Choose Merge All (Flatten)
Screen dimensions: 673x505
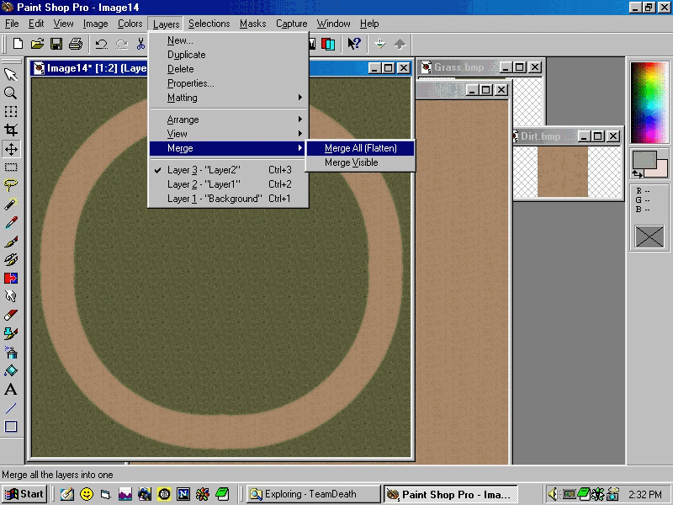(360, 148)
